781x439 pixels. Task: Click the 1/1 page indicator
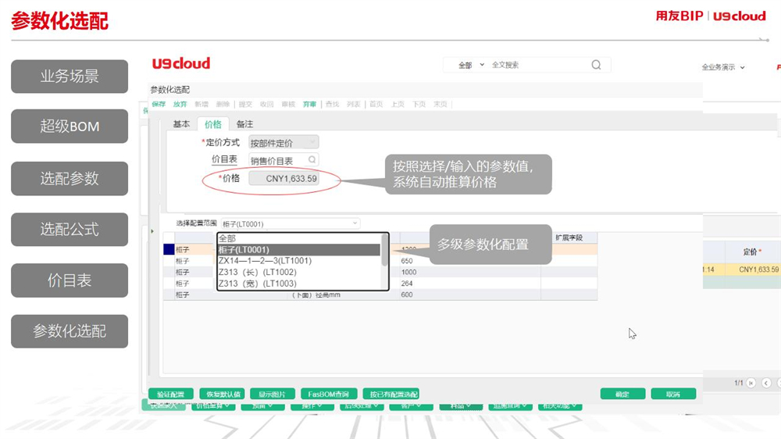(x=738, y=383)
